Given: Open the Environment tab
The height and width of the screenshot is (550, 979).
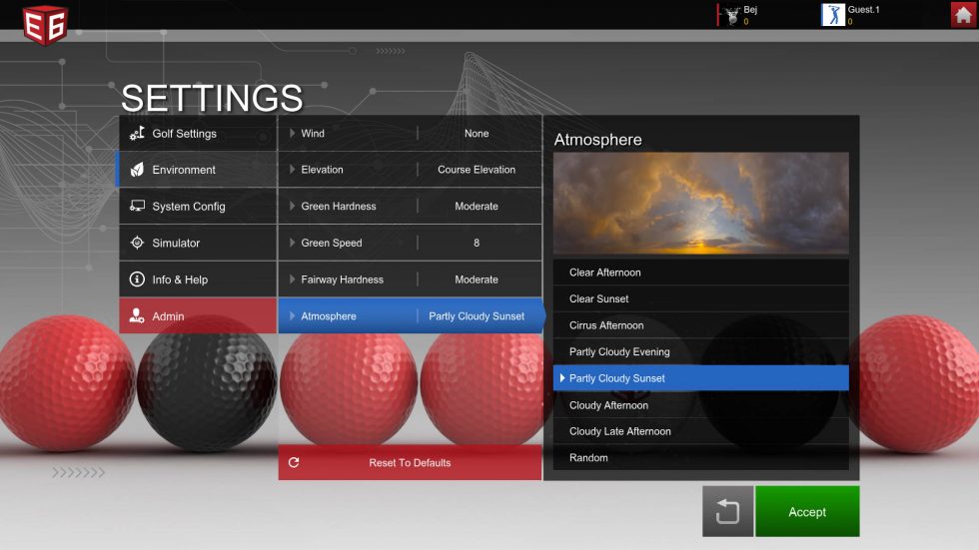Looking at the screenshot, I should (x=198, y=169).
